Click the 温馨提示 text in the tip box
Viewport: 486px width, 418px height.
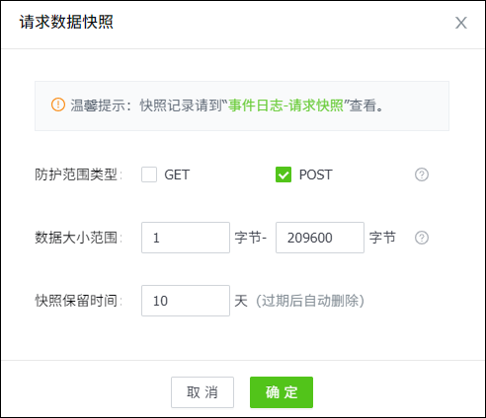tap(98, 105)
